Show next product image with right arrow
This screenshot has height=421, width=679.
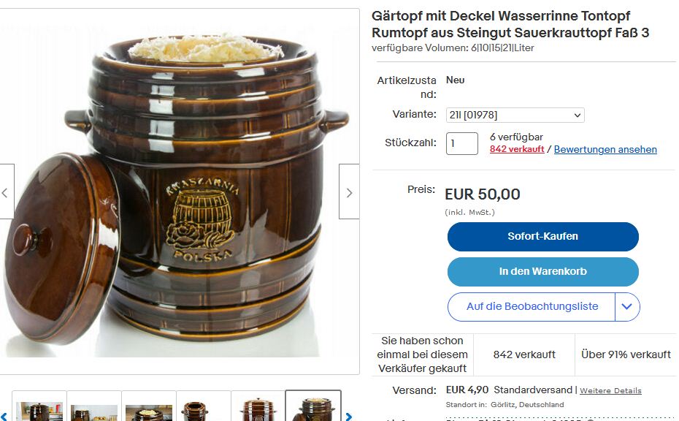click(x=349, y=191)
